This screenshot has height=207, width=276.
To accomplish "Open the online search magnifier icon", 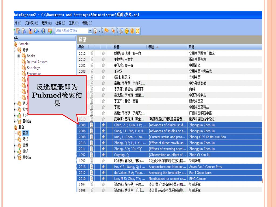I will (36, 31).
